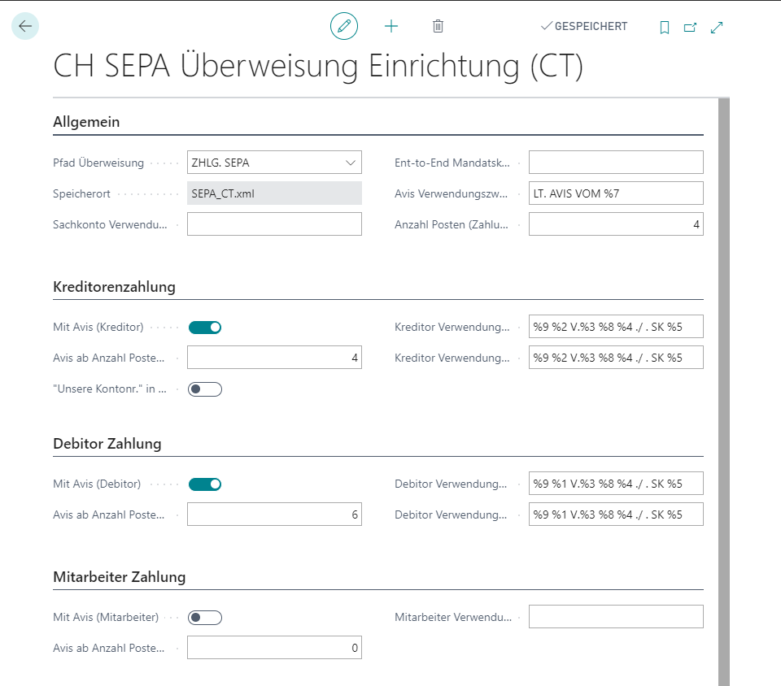The width and height of the screenshot is (781, 686).
Task: Open the Pfad Überweisung dropdown
Action: tap(351, 162)
